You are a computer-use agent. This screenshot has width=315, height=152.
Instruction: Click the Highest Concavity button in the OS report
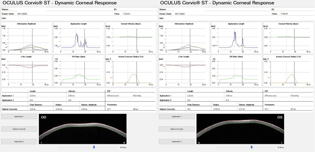tap(177, 129)
